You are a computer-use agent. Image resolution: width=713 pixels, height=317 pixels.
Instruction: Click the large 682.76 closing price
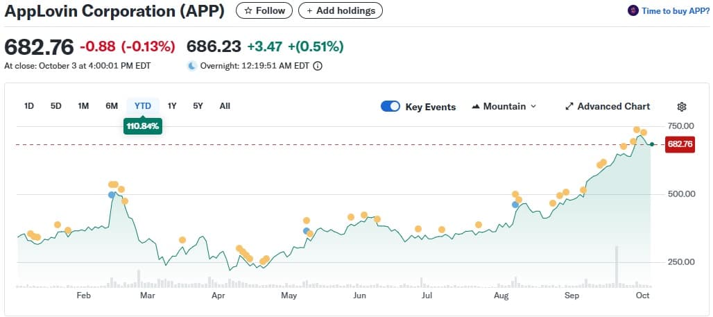coord(39,47)
